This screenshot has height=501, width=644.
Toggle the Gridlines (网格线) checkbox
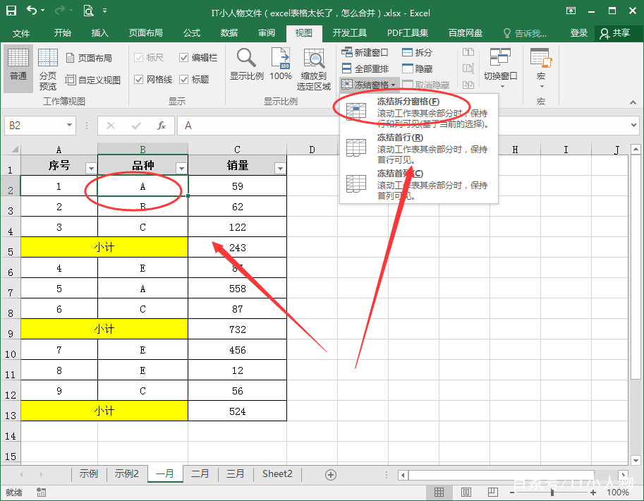coord(139,79)
